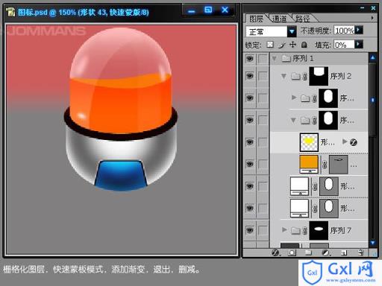The image size is (382, 286).
Task: Select the yellow shape layer thumbnail
Action: coord(309,142)
